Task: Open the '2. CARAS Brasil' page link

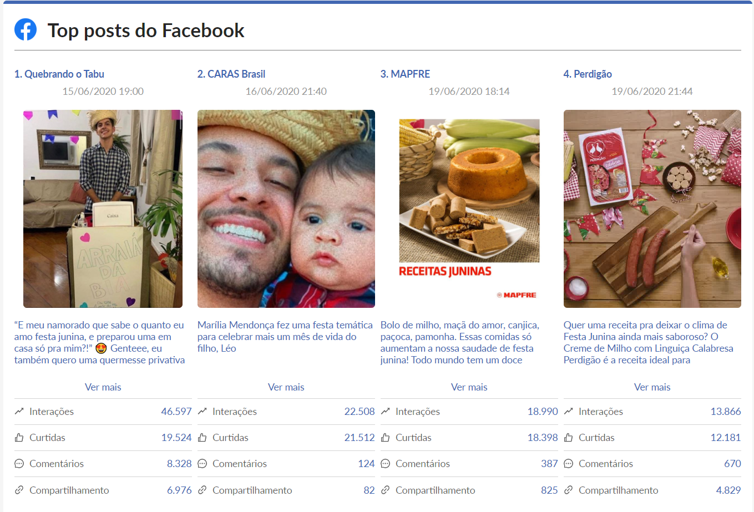Action: tap(231, 74)
